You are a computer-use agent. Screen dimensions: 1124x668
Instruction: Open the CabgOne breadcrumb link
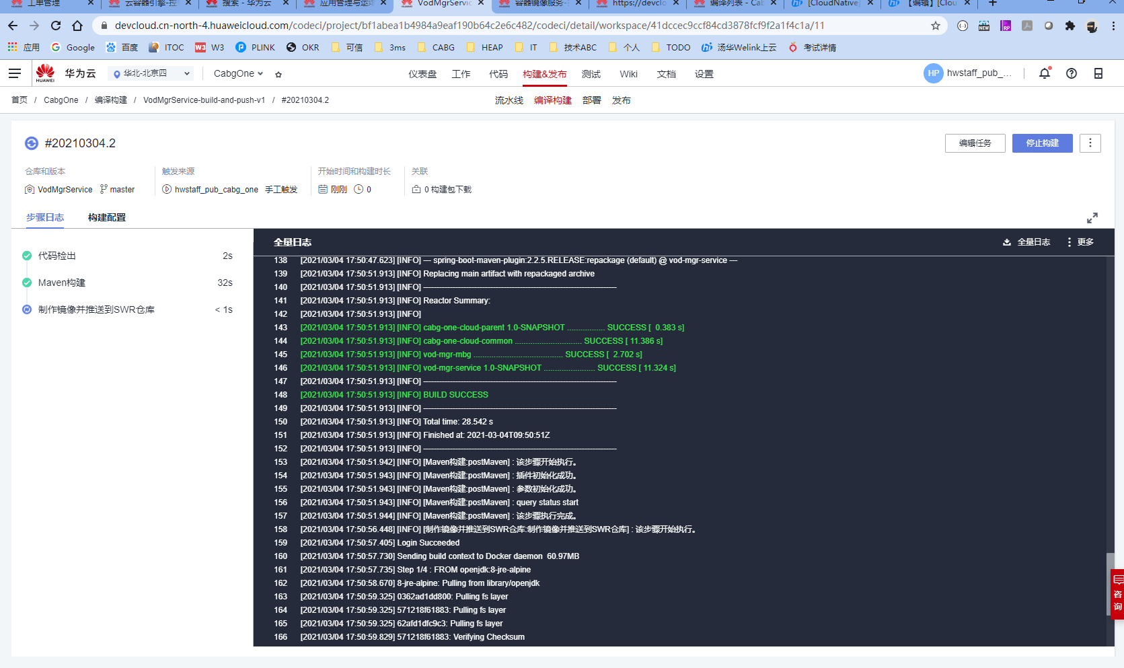tap(61, 100)
